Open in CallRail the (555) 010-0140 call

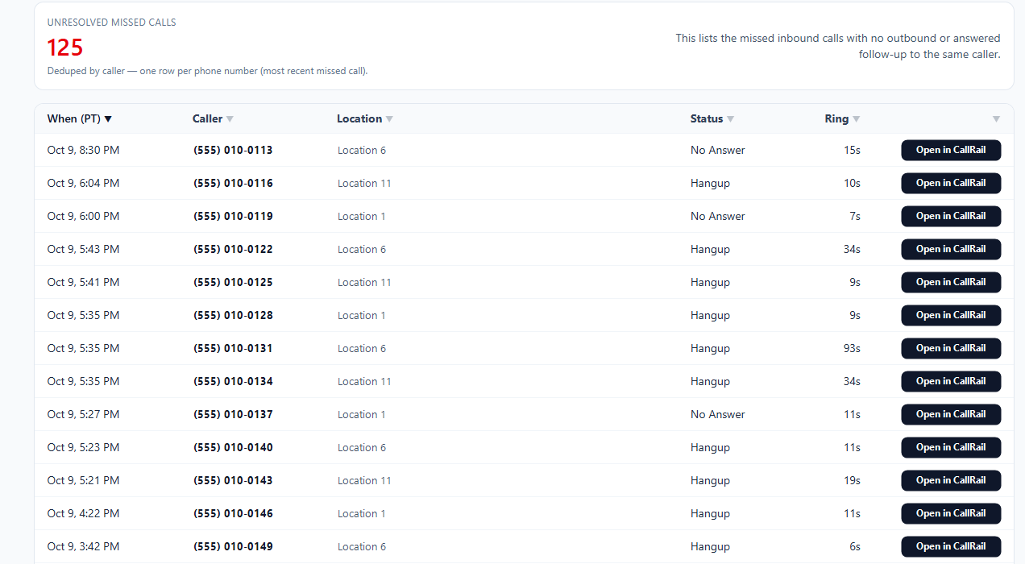pos(951,448)
